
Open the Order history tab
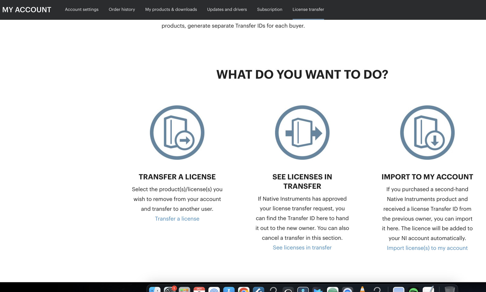[122, 9]
